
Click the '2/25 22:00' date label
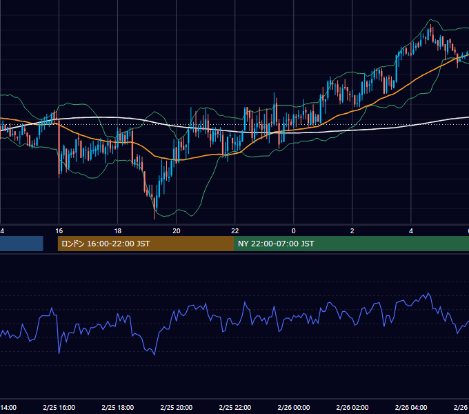click(234, 407)
